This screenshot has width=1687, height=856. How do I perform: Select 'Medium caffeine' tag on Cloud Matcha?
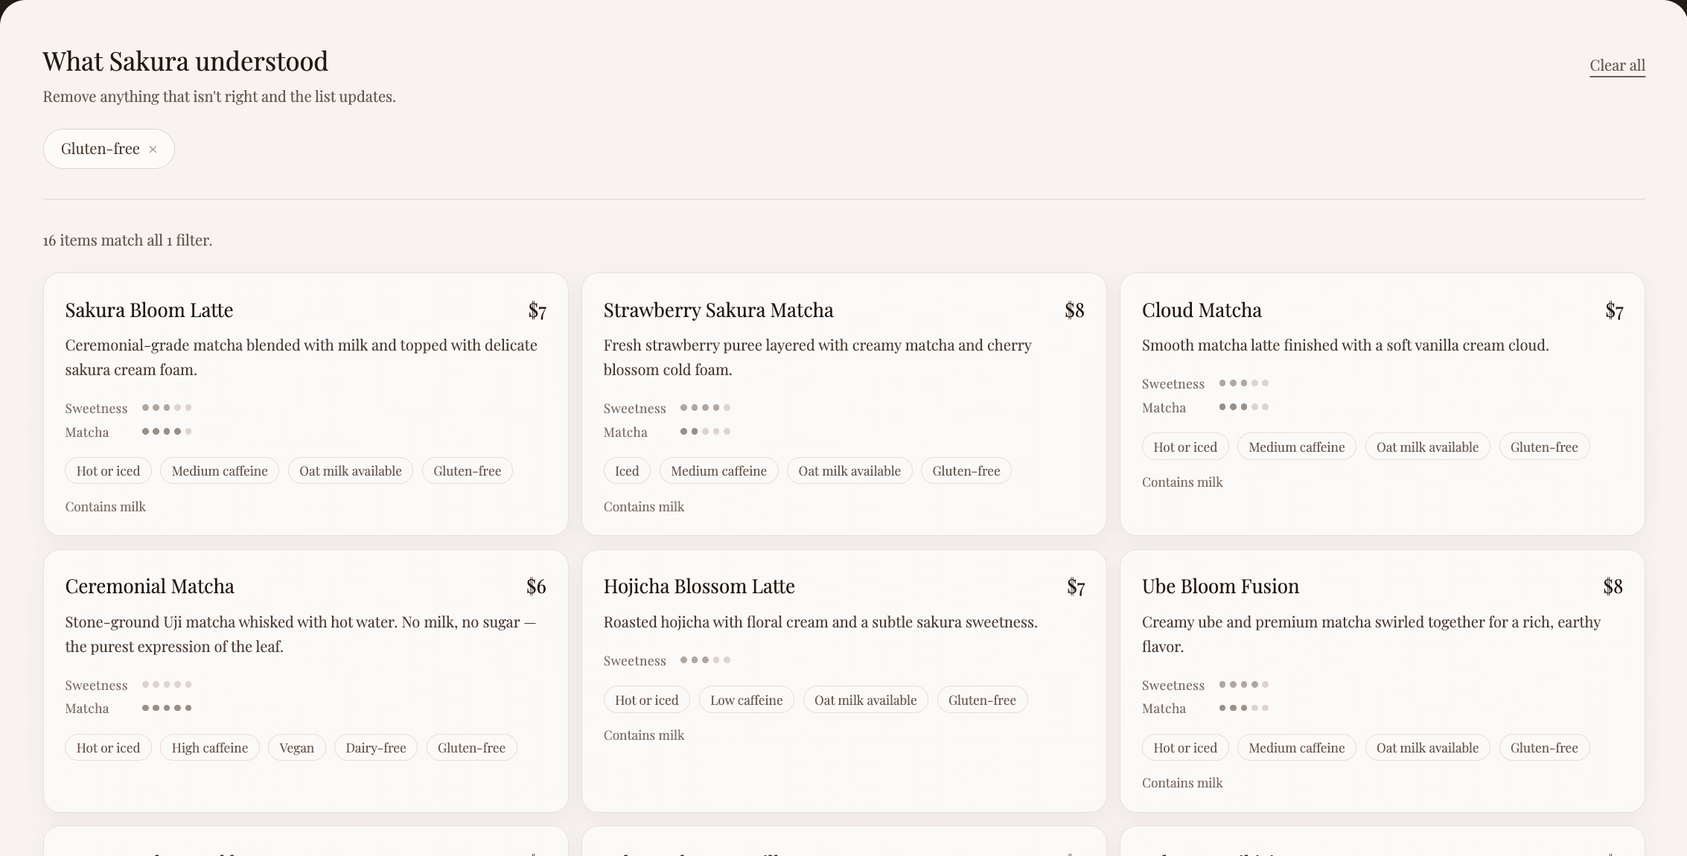click(1297, 447)
